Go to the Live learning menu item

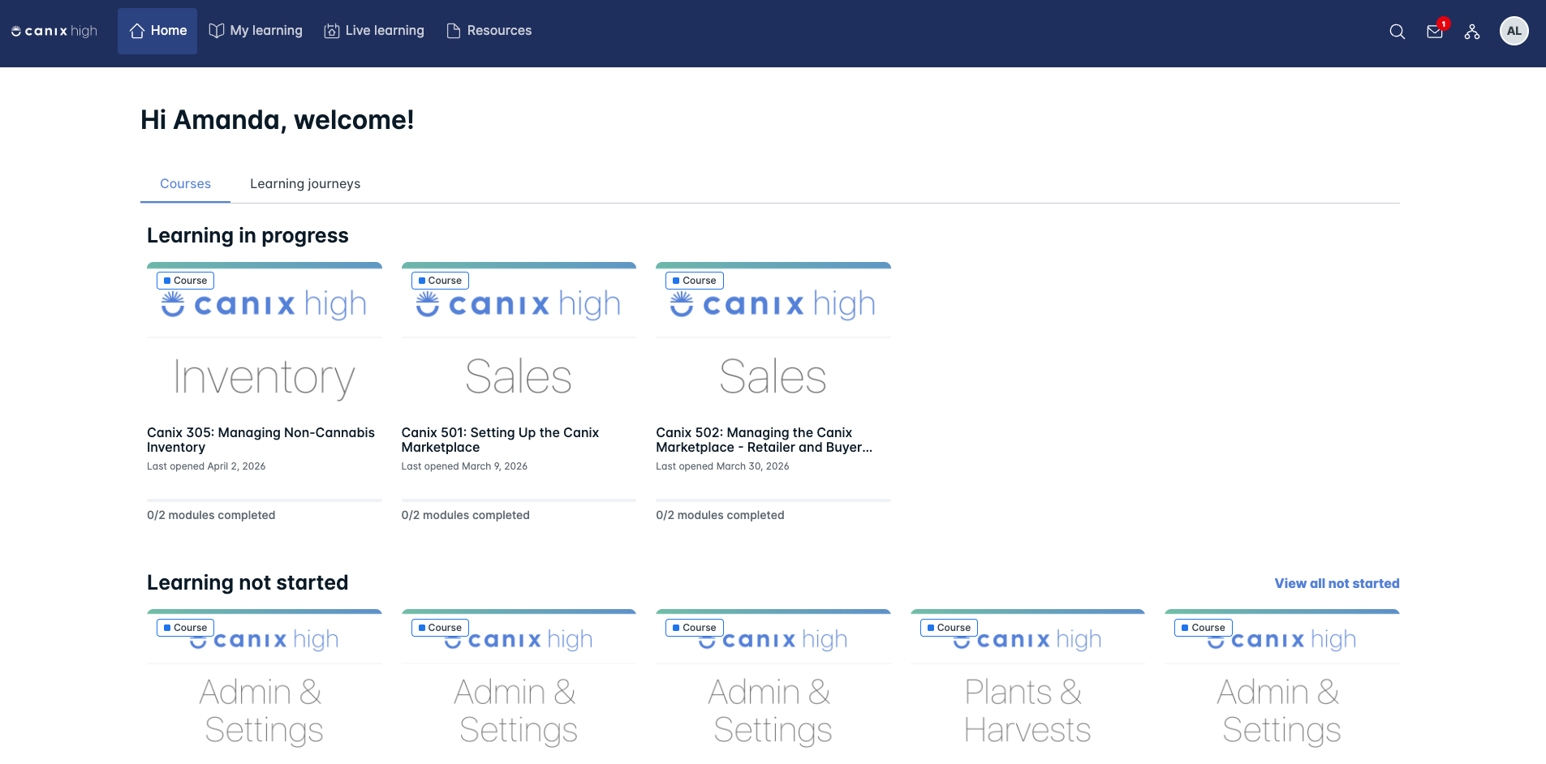pyautogui.click(x=374, y=31)
